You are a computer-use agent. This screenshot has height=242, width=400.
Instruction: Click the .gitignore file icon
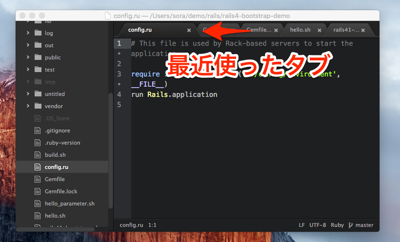pos(38,130)
